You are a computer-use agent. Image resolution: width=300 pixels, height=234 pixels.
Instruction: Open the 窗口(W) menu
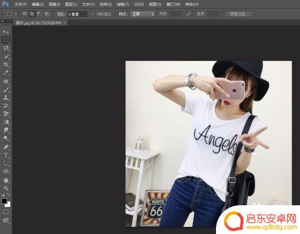tap(173, 4)
